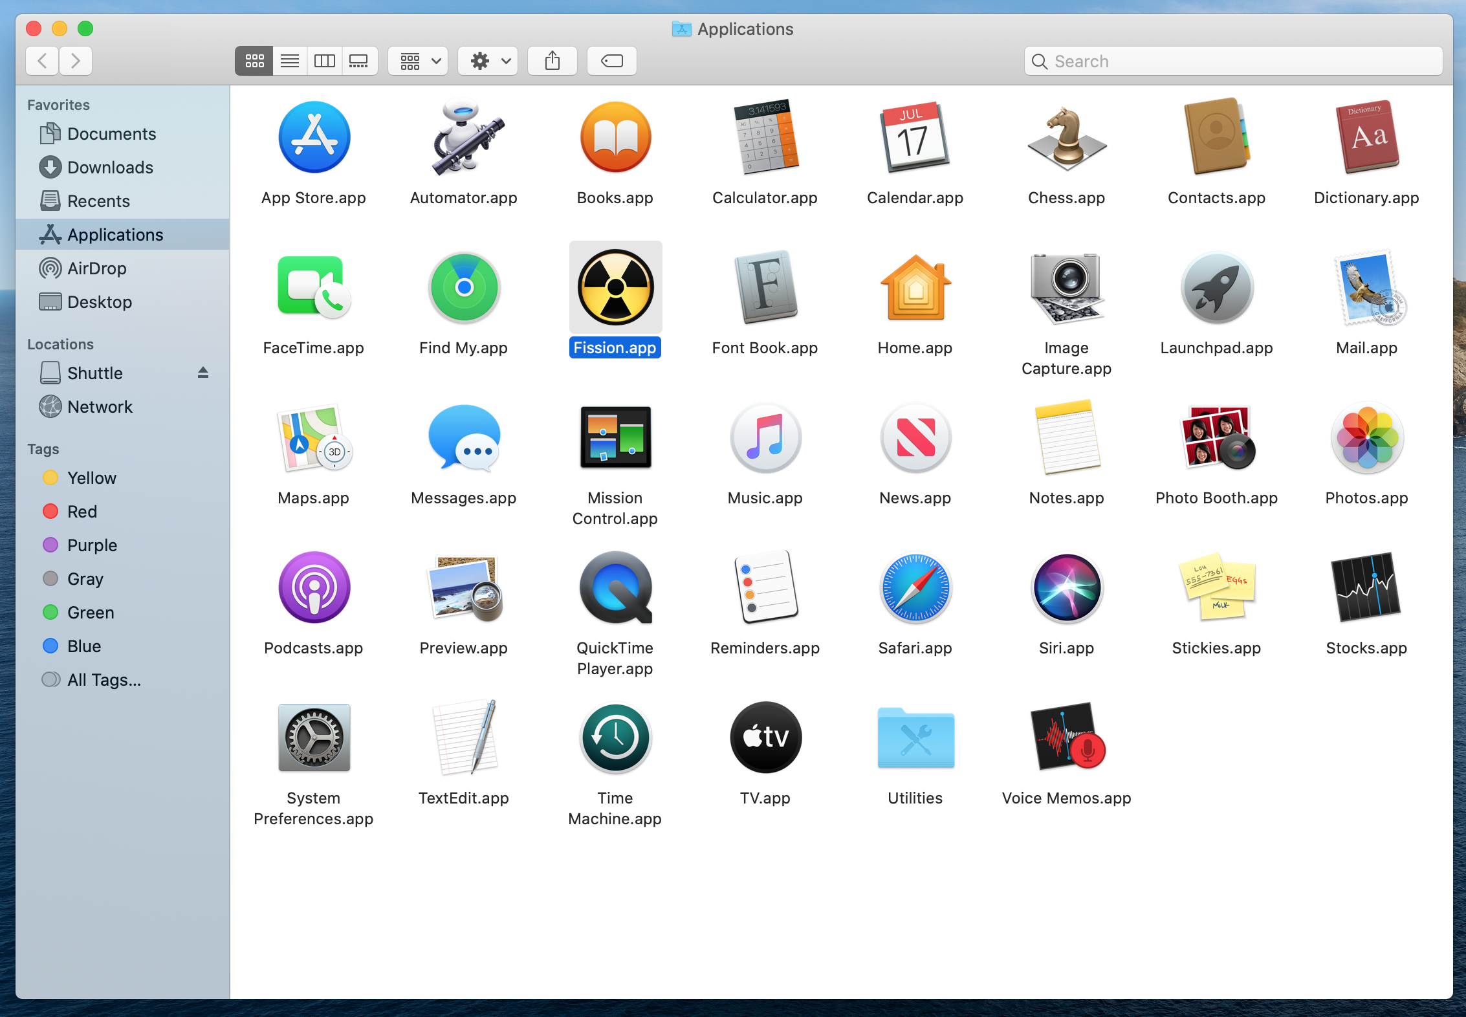
Task: Select the Font Book icon
Action: [765, 287]
